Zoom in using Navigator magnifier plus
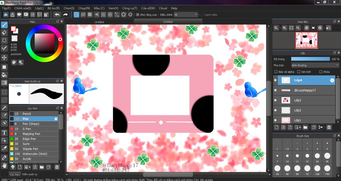 coord(284,28)
